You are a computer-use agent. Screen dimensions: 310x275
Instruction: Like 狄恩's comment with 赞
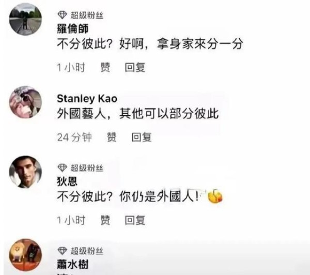pyautogui.click(x=105, y=220)
